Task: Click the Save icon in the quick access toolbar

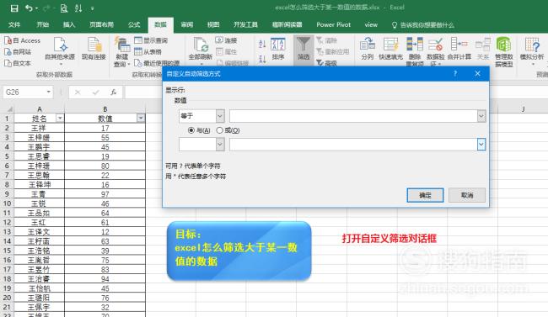Action: pyautogui.click(x=14, y=8)
